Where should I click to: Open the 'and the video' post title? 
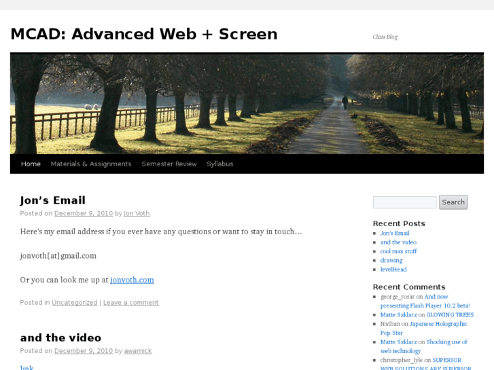pyautogui.click(x=60, y=337)
